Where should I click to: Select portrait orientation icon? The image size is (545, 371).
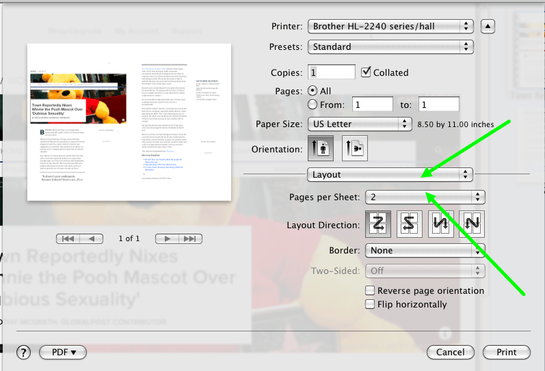[321, 148]
